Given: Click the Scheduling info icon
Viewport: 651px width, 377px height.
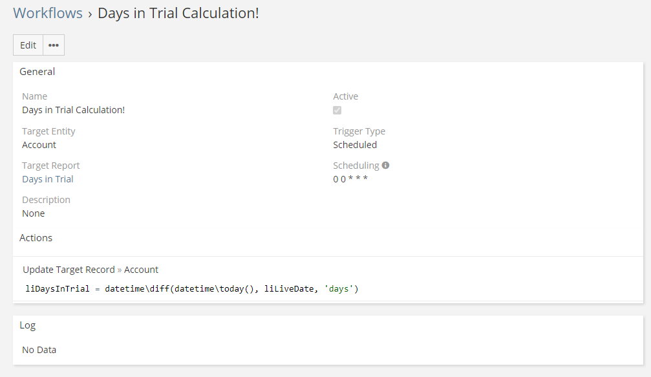Looking at the screenshot, I should [386, 166].
